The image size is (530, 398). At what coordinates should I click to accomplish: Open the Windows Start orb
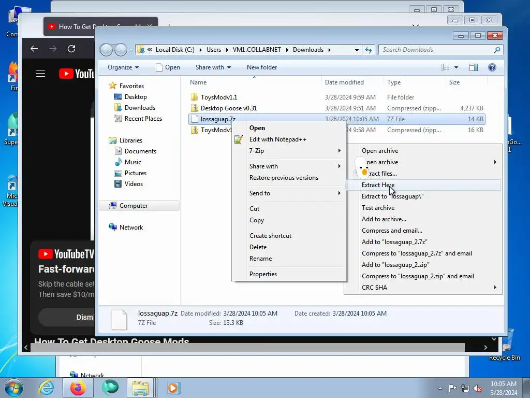click(13, 388)
